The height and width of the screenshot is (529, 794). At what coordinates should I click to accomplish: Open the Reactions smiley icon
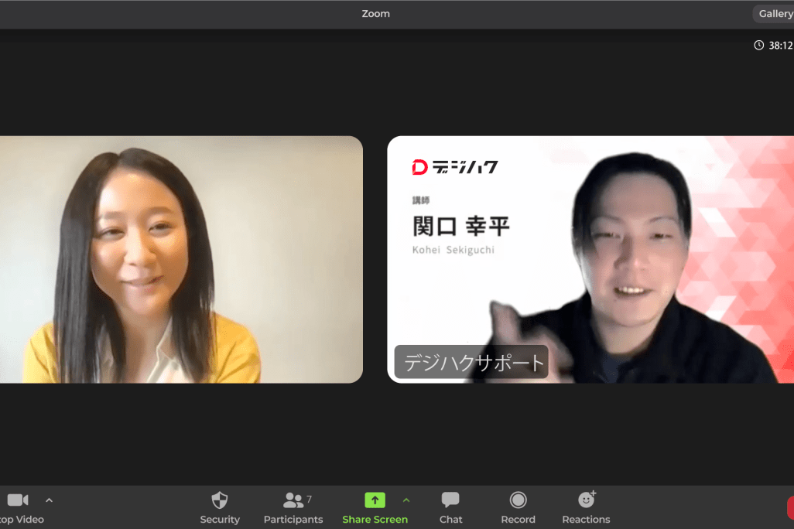tap(586, 500)
